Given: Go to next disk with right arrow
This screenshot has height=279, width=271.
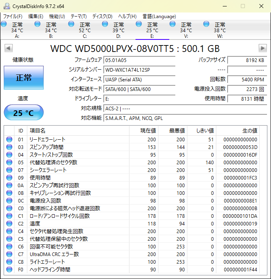Looking at the screenshot, I should coord(263,48).
